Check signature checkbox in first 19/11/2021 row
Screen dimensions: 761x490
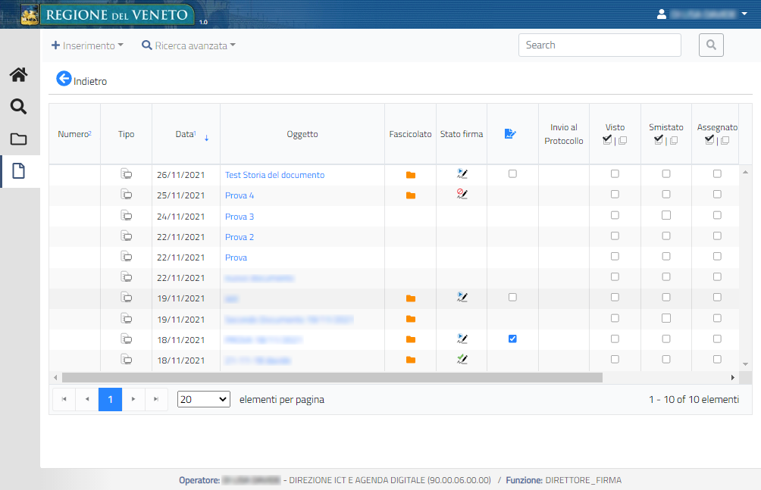[512, 298]
